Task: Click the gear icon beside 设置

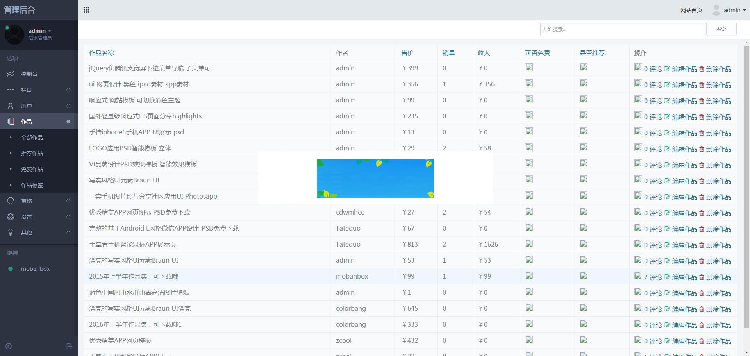Action: pyautogui.click(x=11, y=216)
